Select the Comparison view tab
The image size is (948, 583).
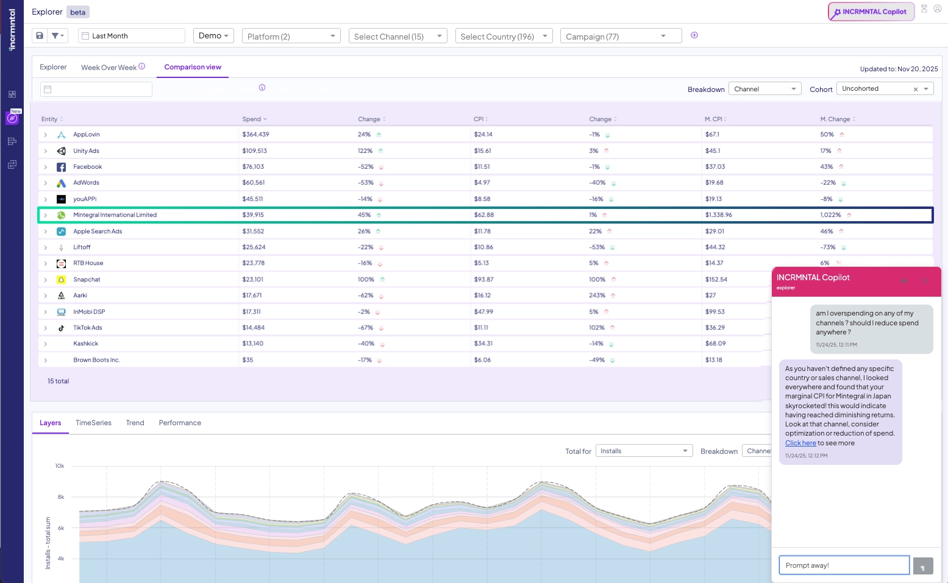pos(193,67)
